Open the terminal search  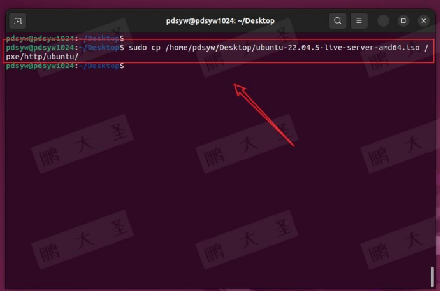point(338,21)
